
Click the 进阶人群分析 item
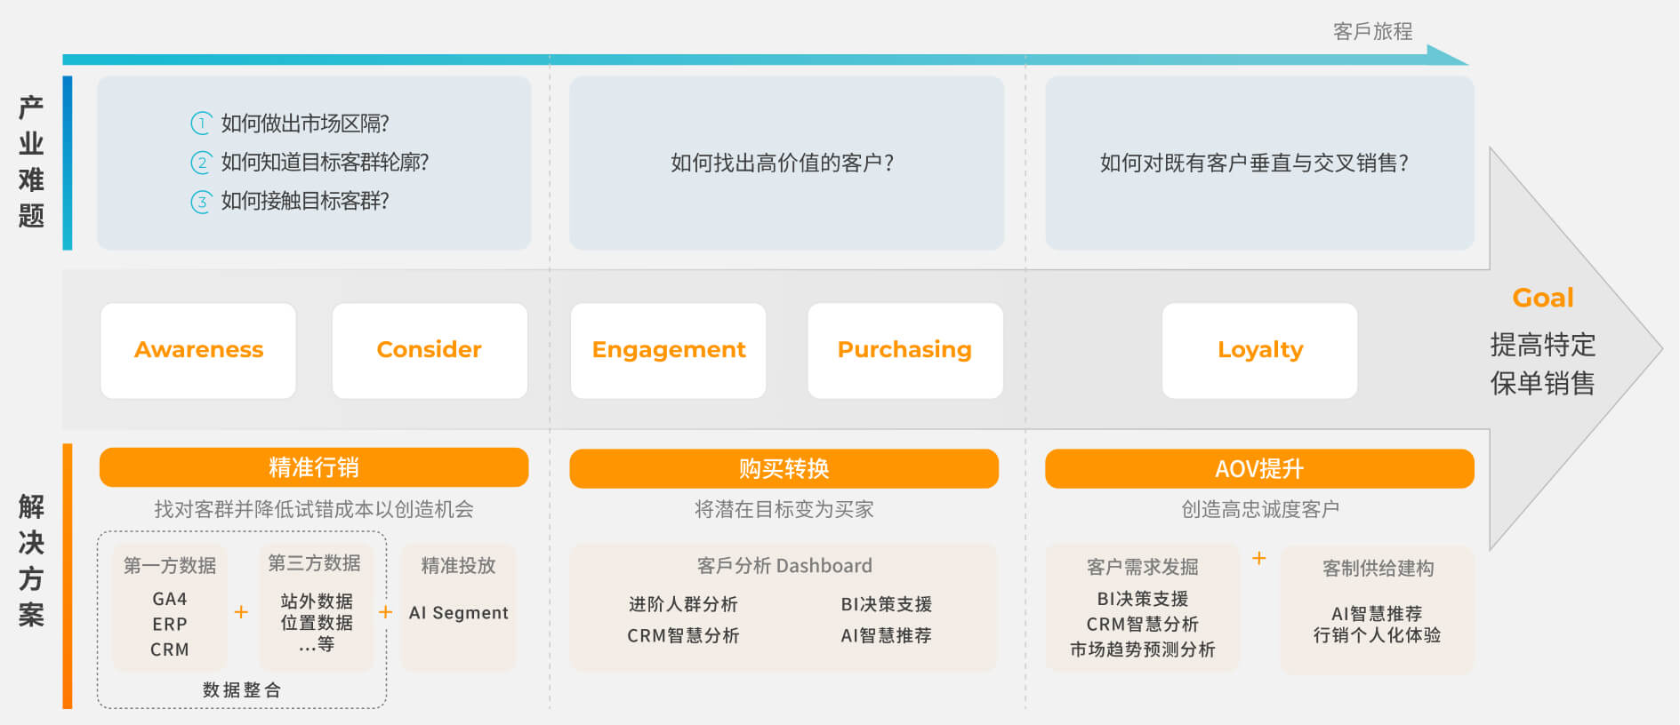tap(683, 604)
